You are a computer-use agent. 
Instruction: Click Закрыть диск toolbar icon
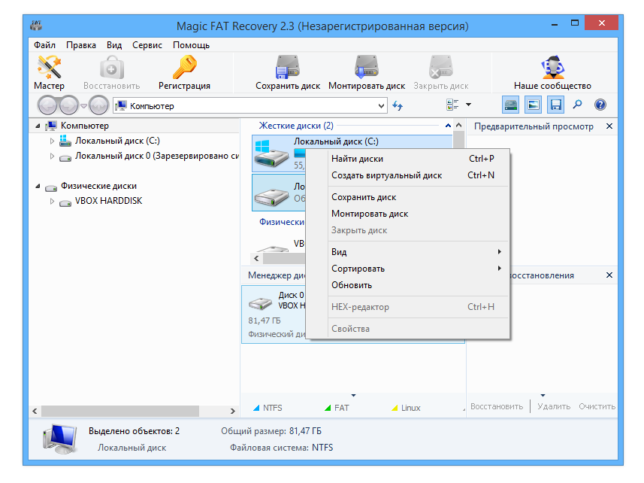point(440,67)
